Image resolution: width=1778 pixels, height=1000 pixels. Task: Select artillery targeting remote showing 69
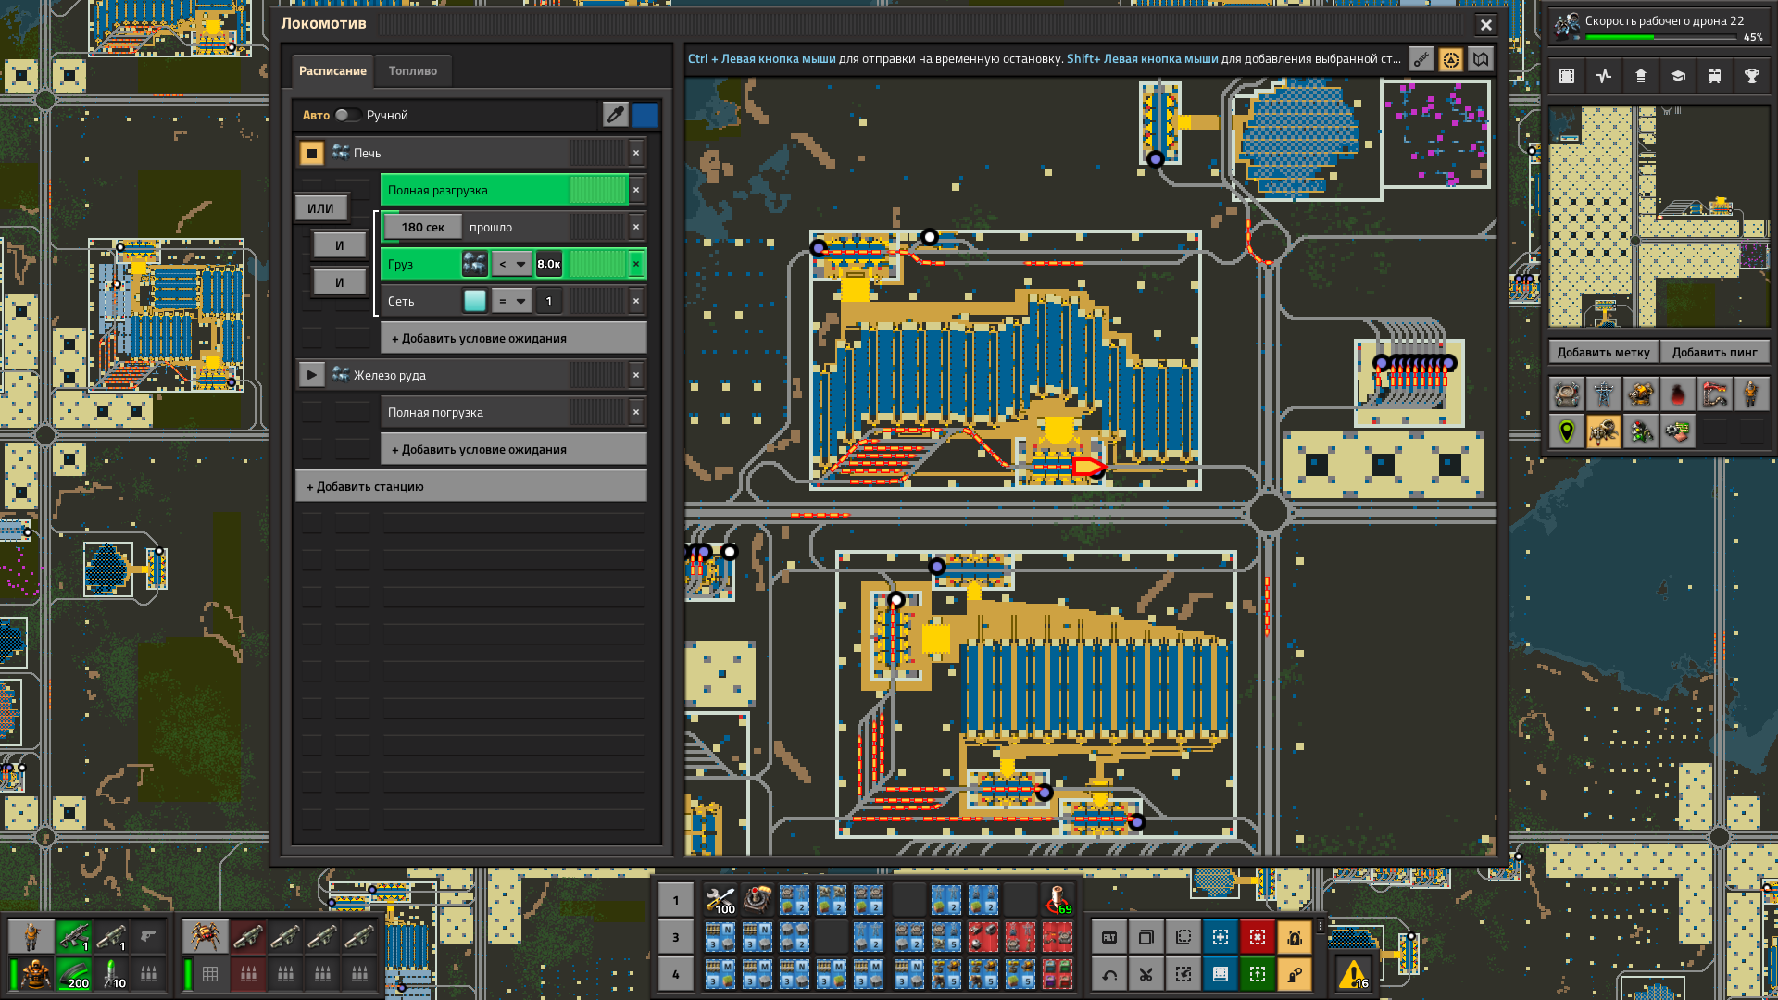click(1058, 900)
